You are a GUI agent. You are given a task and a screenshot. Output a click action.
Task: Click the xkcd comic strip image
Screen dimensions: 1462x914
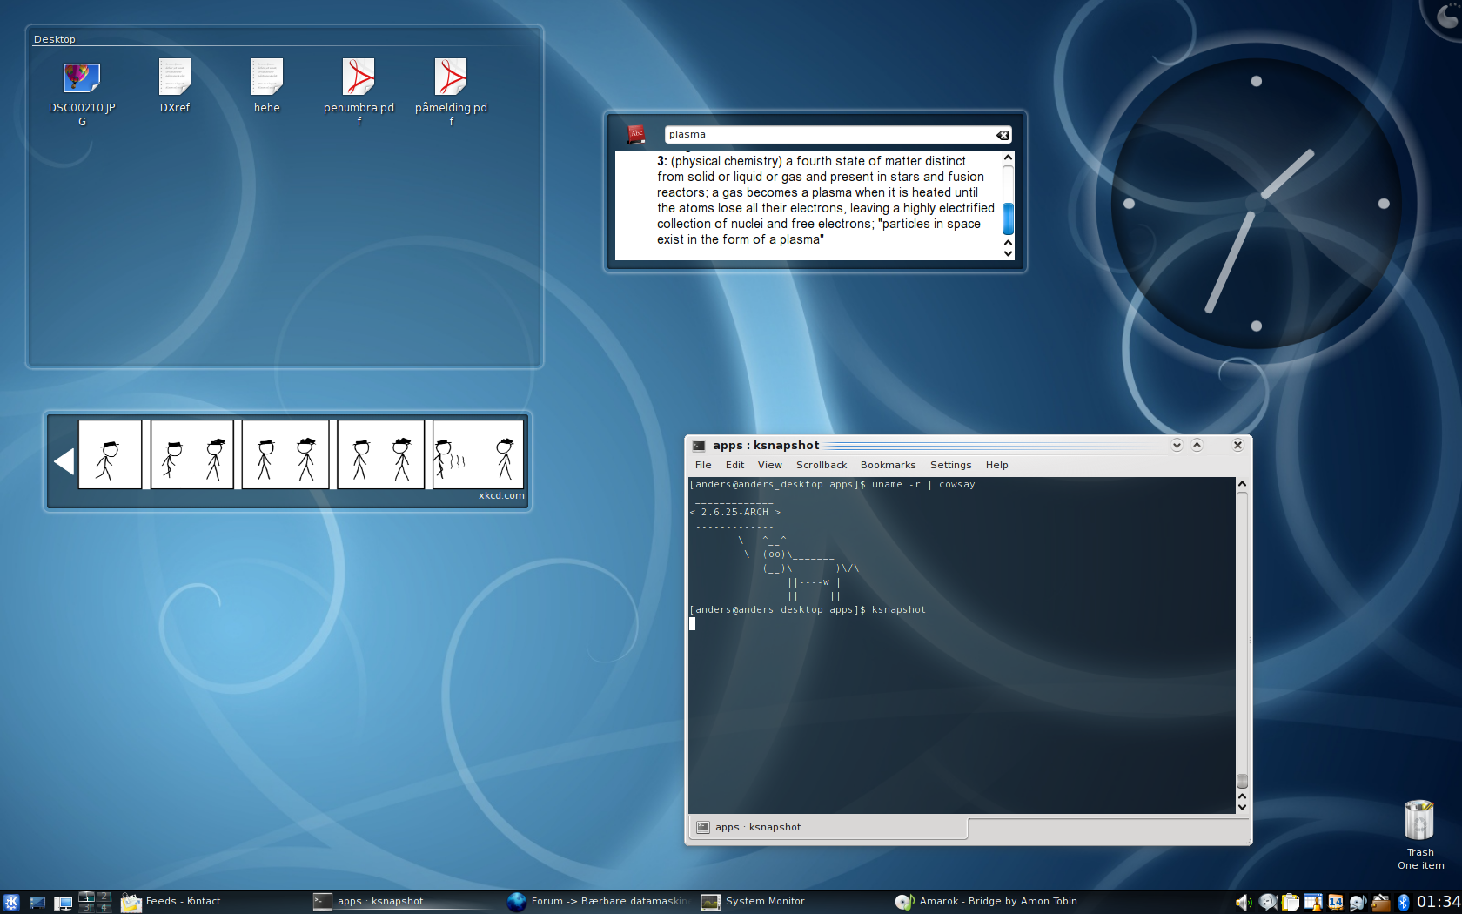(x=301, y=454)
